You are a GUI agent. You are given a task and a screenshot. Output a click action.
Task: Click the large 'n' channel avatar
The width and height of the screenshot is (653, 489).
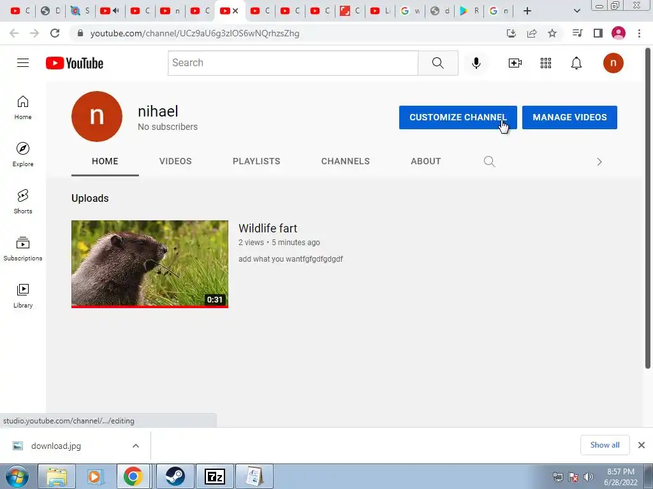point(97,117)
